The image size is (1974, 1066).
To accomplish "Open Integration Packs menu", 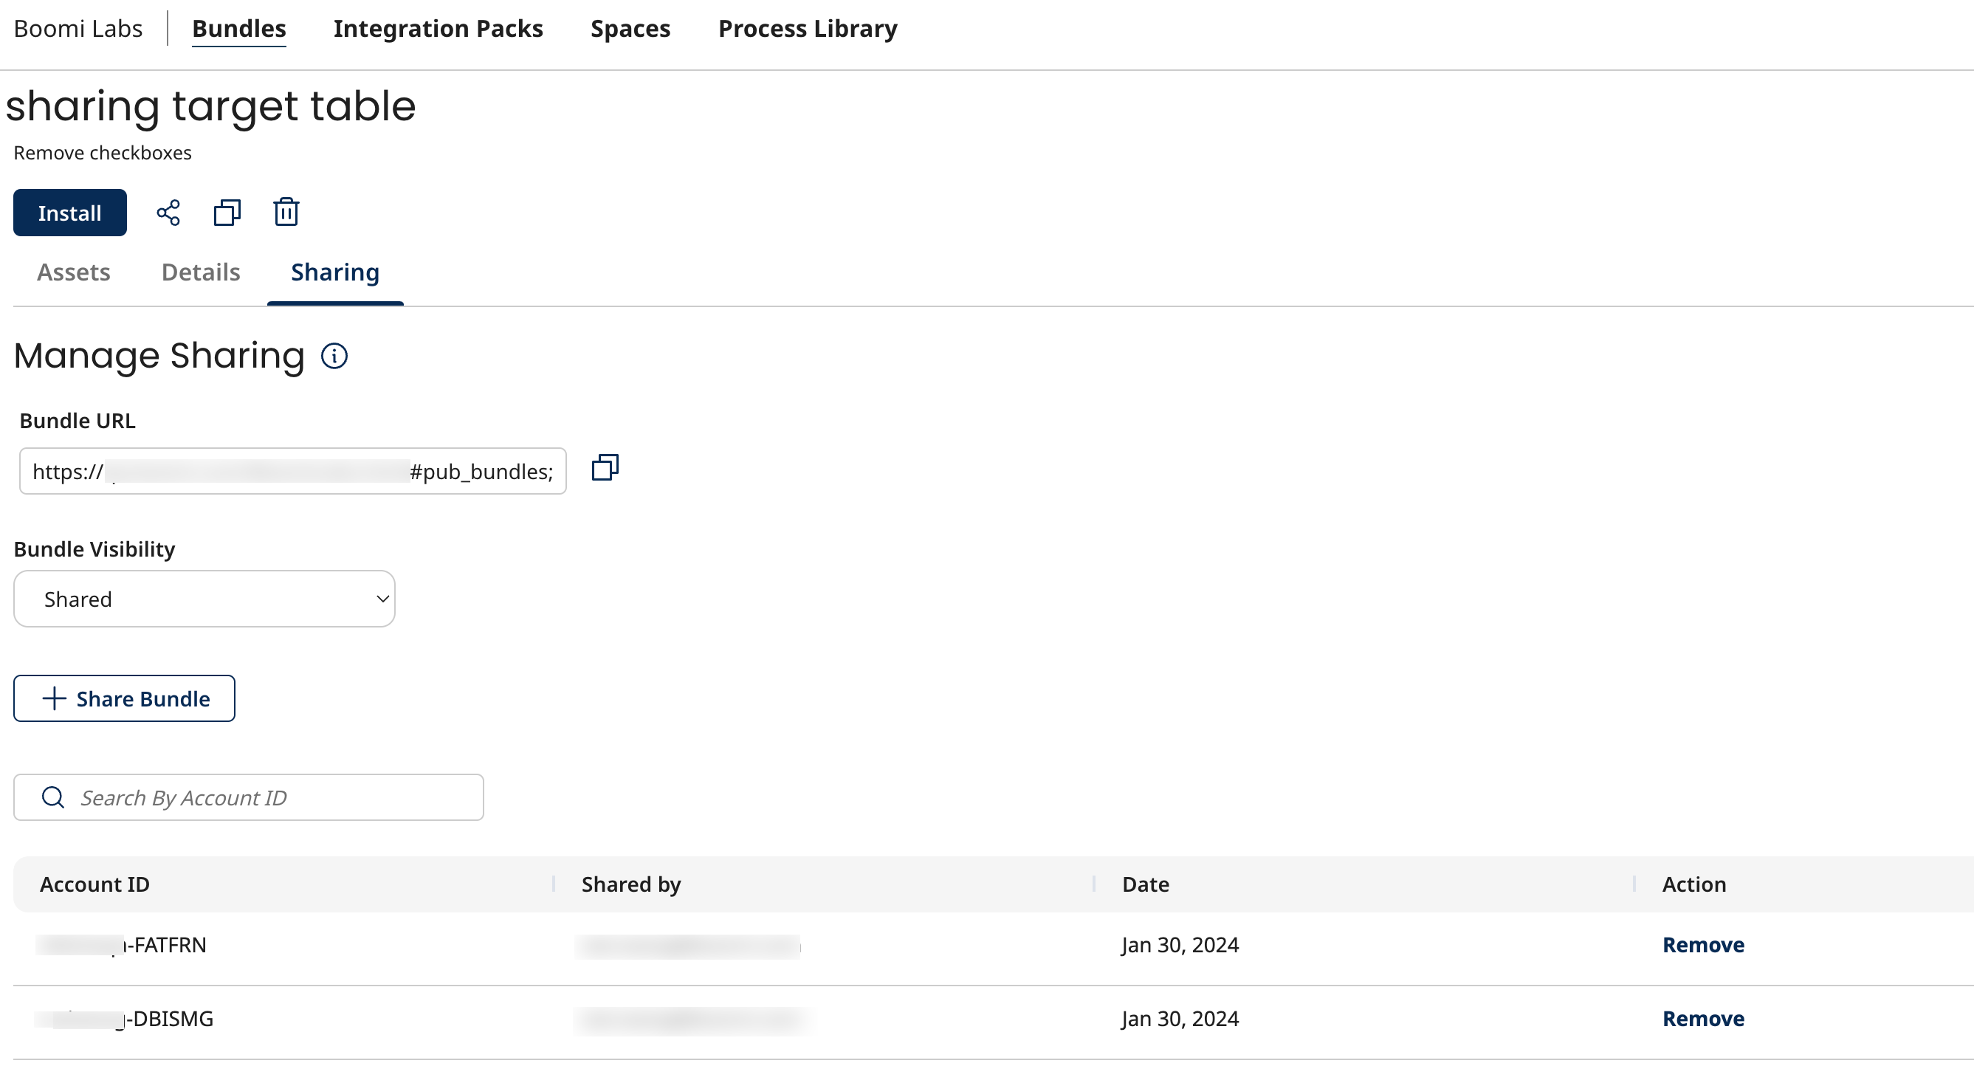I will click(x=438, y=28).
